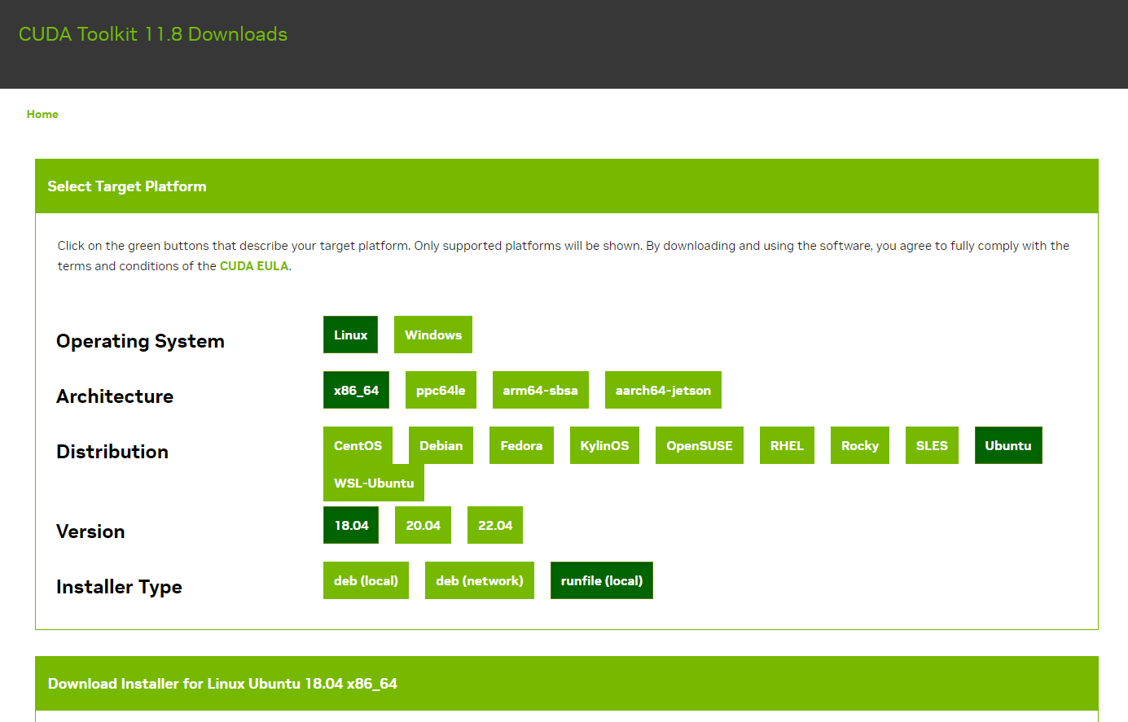Select KylinOS distribution button
The image size is (1128, 722).
pyautogui.click(x=604, y=445)
